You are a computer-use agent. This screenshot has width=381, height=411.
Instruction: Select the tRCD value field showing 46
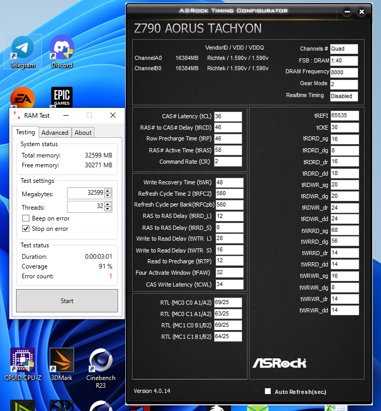(x=228, y=128)
